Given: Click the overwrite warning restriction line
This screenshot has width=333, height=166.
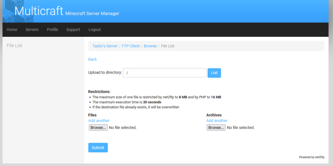Looking at the screenshot, I should tap(136, 107).
